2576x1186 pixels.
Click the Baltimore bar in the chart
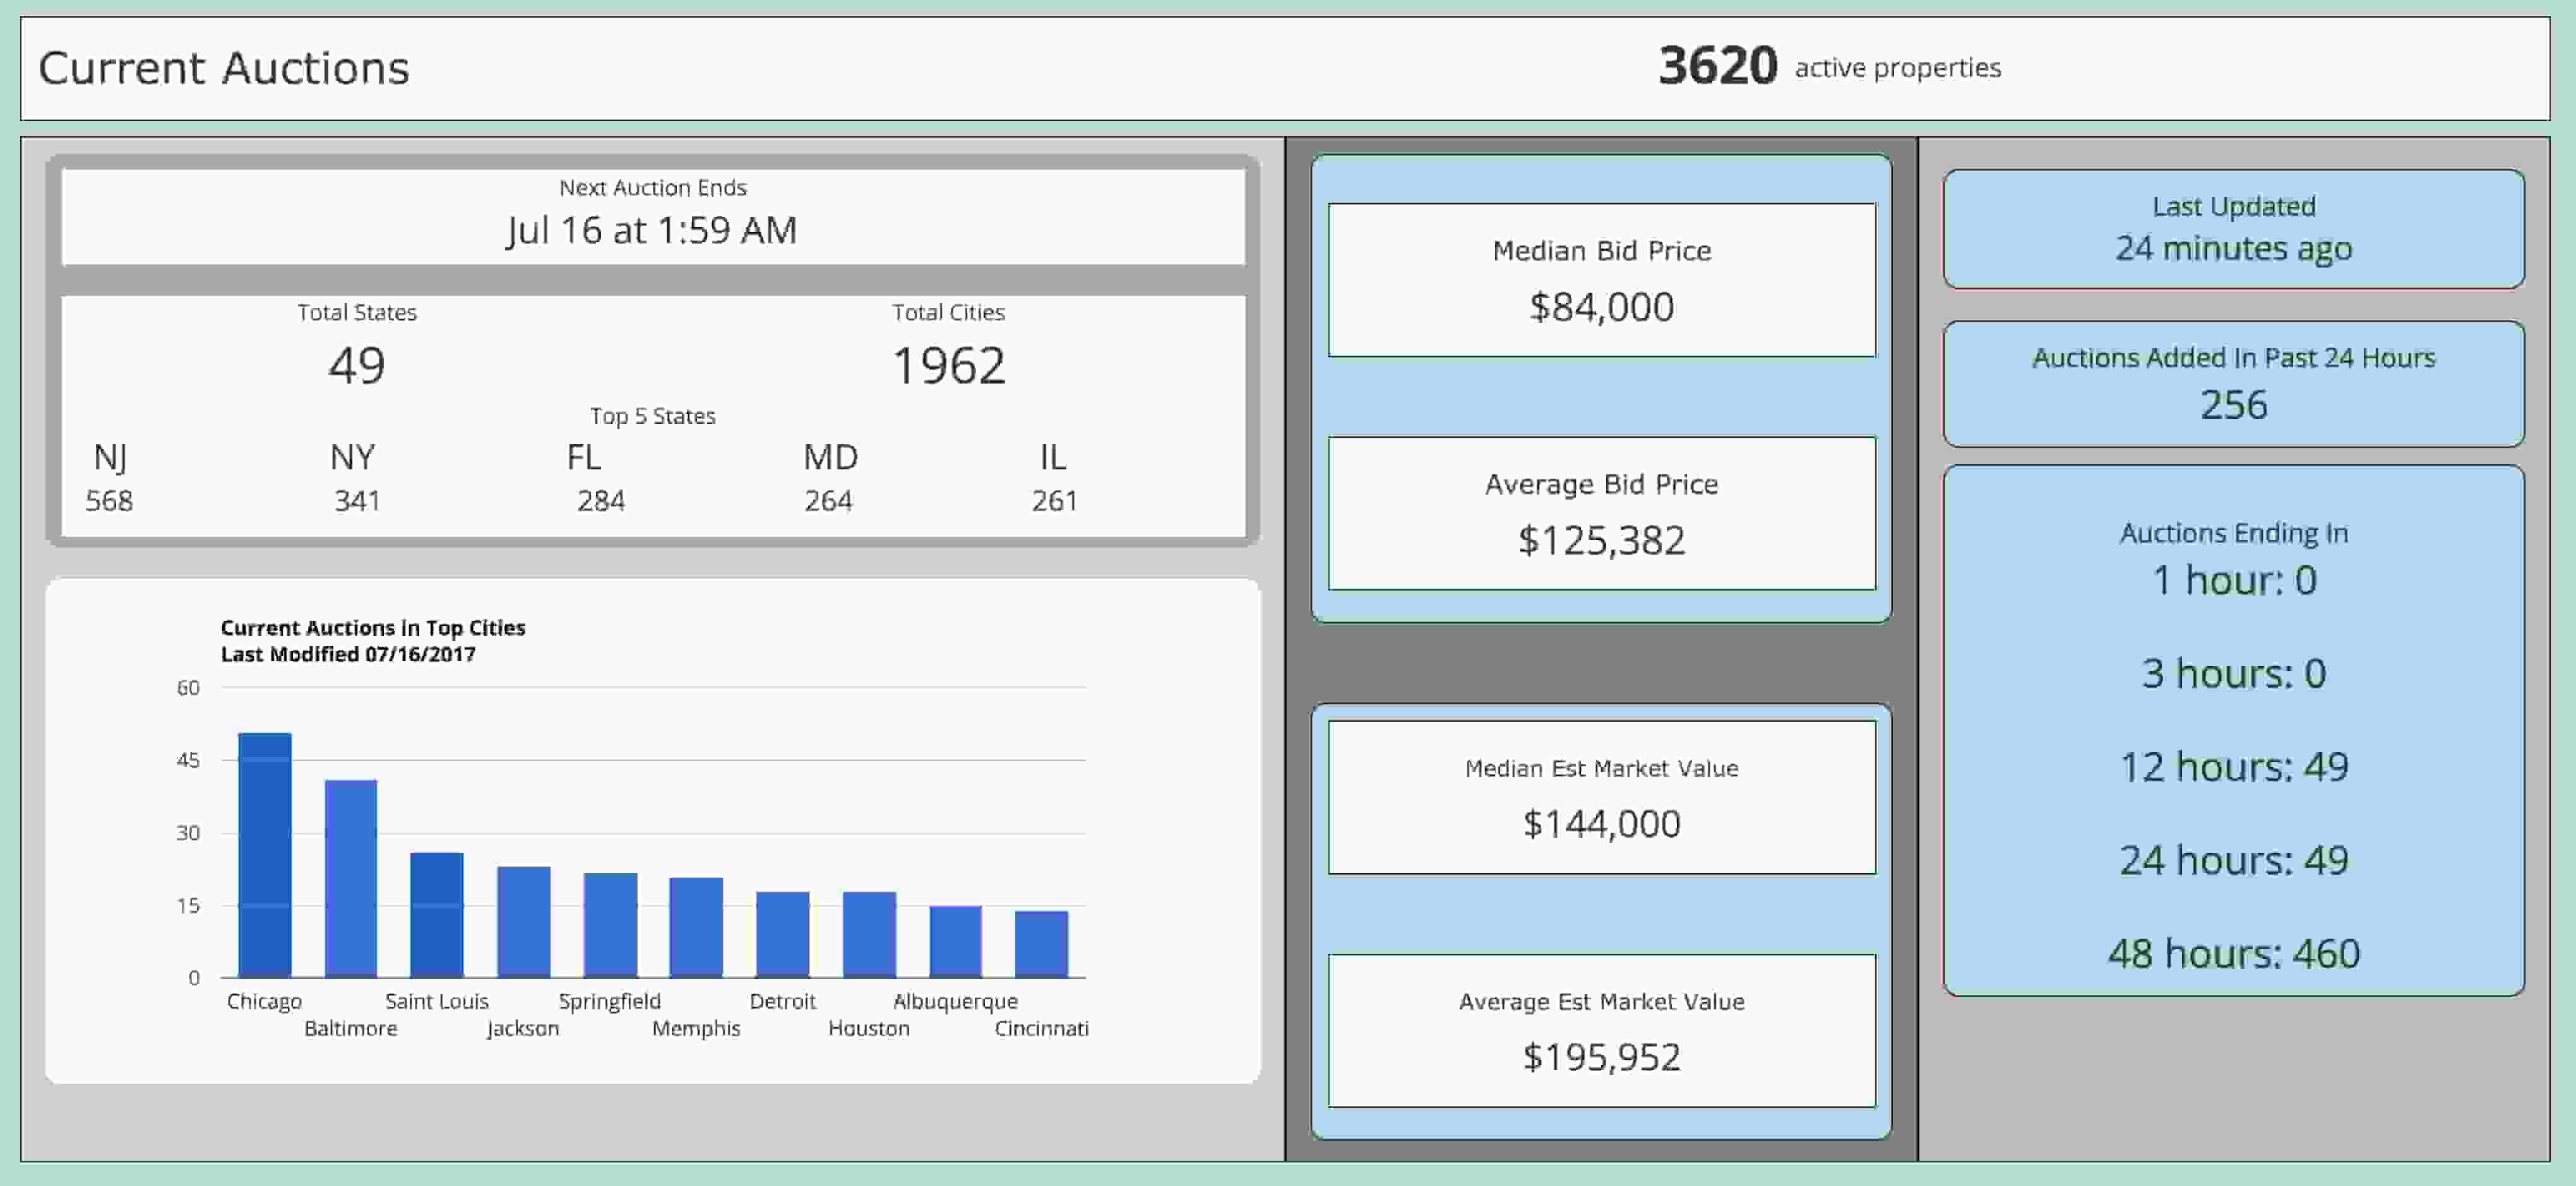click(351, 878)
